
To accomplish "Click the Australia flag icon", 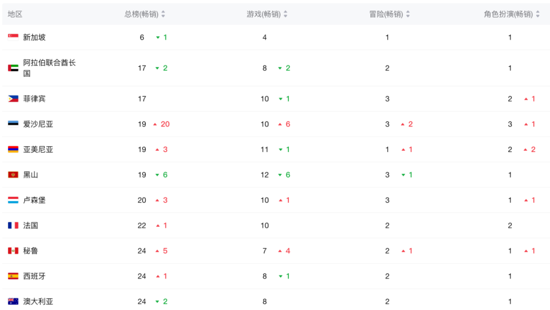I will click(x=13, y=301).
